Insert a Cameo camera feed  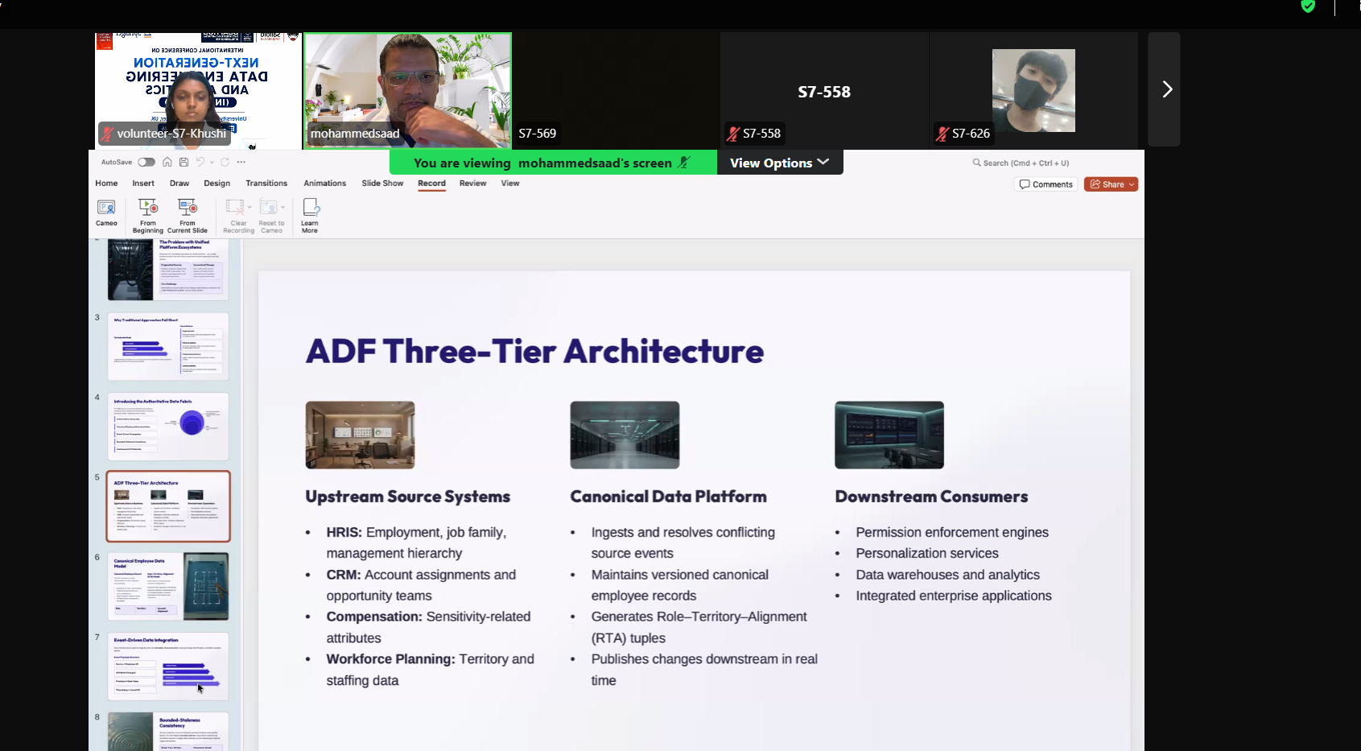click(106, 213)
